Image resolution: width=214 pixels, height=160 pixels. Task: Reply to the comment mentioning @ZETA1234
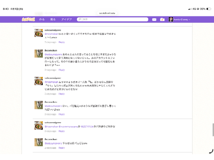click(62, 131)
